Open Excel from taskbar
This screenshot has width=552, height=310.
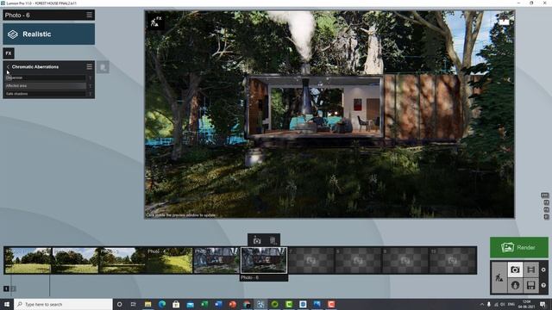pos(204,304)
